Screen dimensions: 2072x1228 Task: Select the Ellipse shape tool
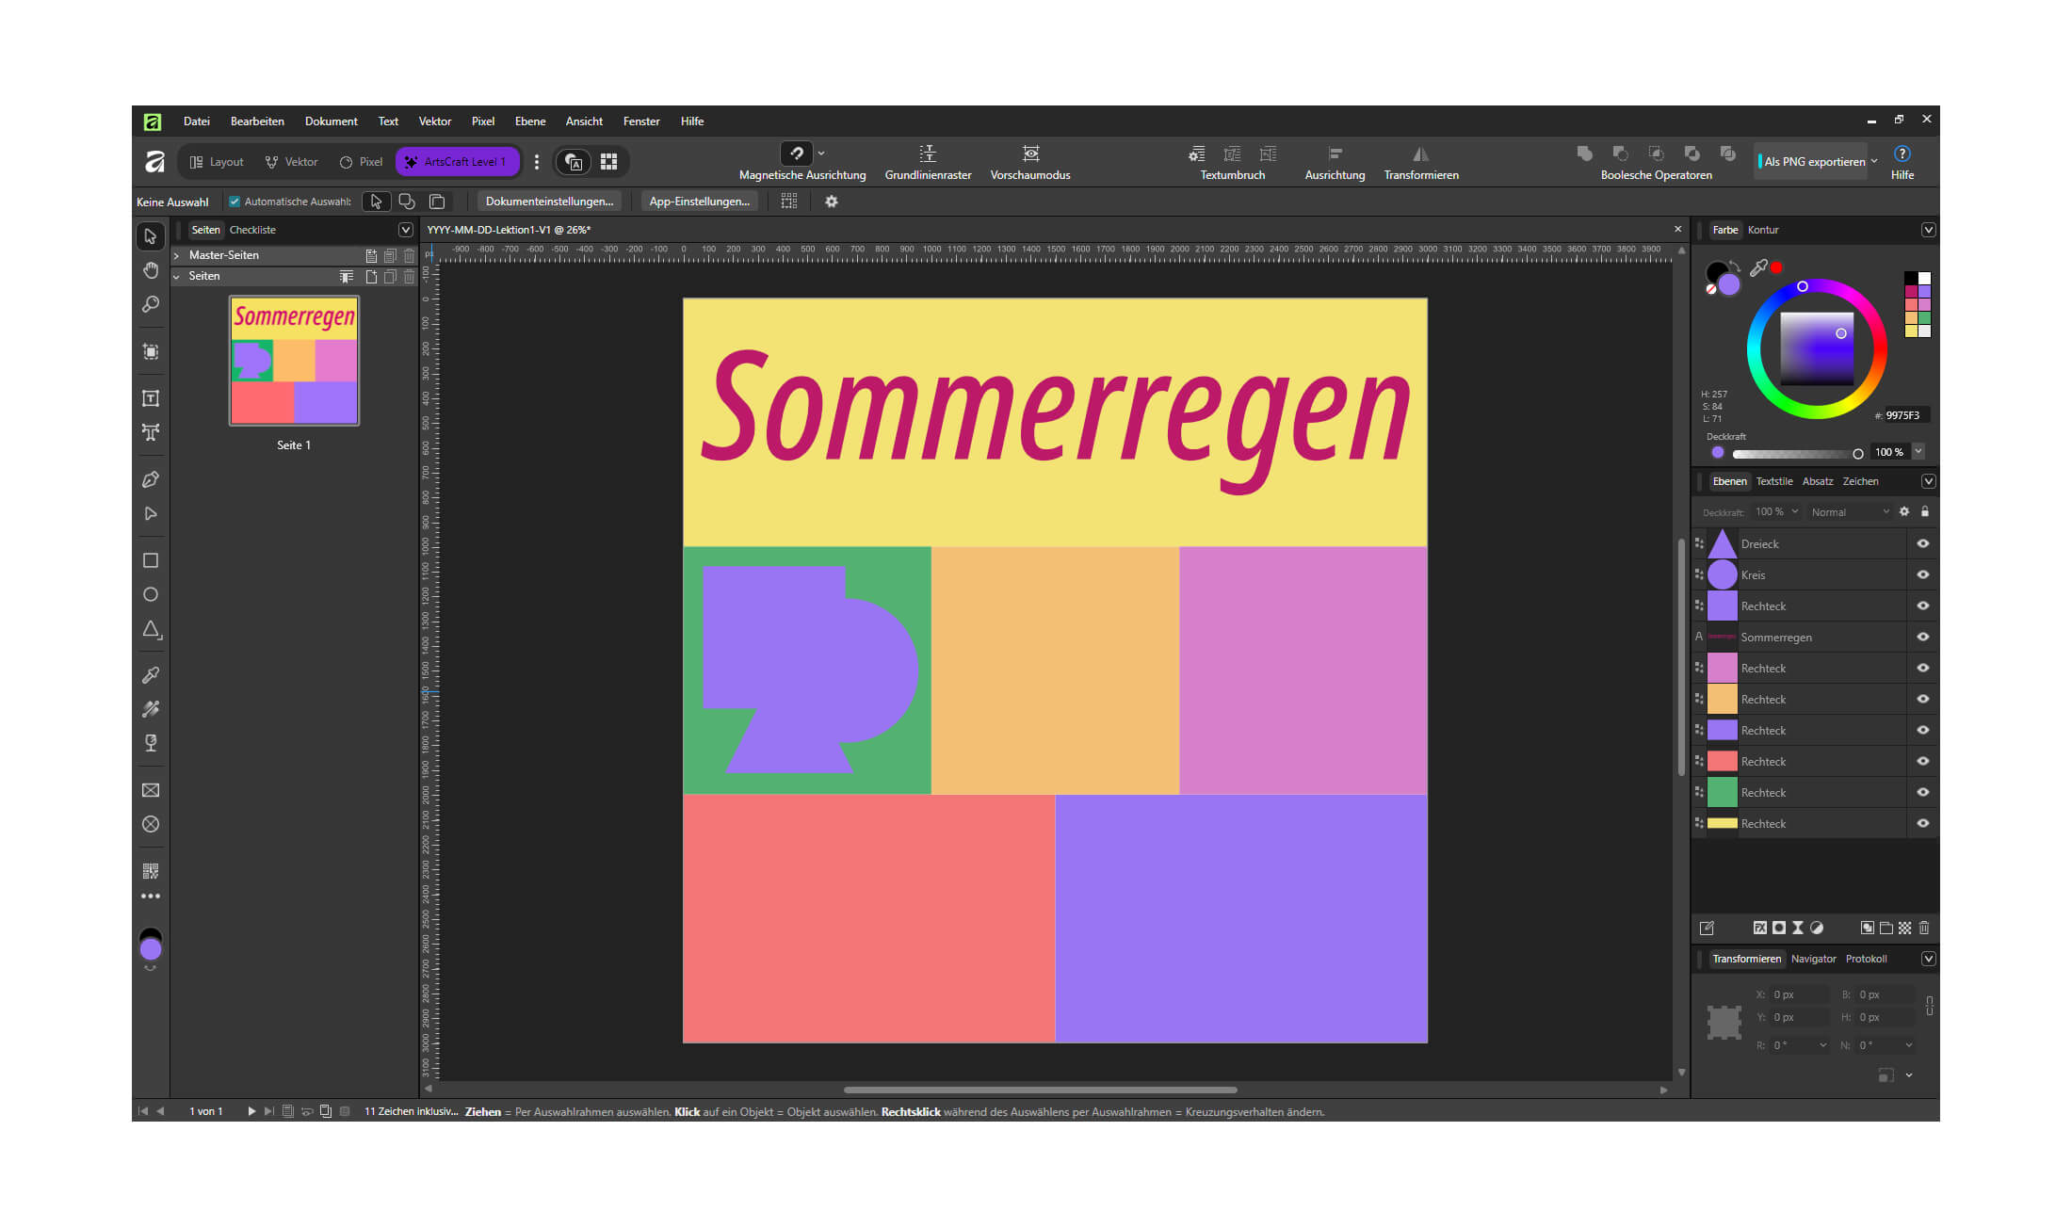[x=151, y=594]
